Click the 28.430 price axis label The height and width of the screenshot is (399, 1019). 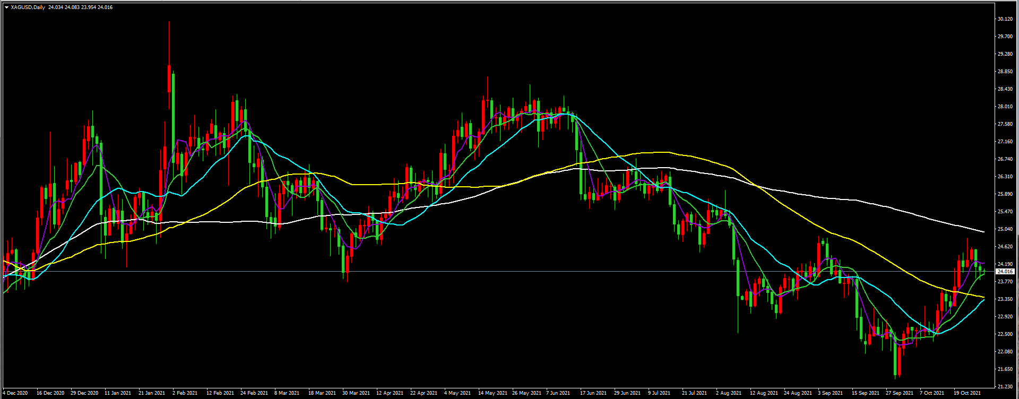(x=1004, y=89)
